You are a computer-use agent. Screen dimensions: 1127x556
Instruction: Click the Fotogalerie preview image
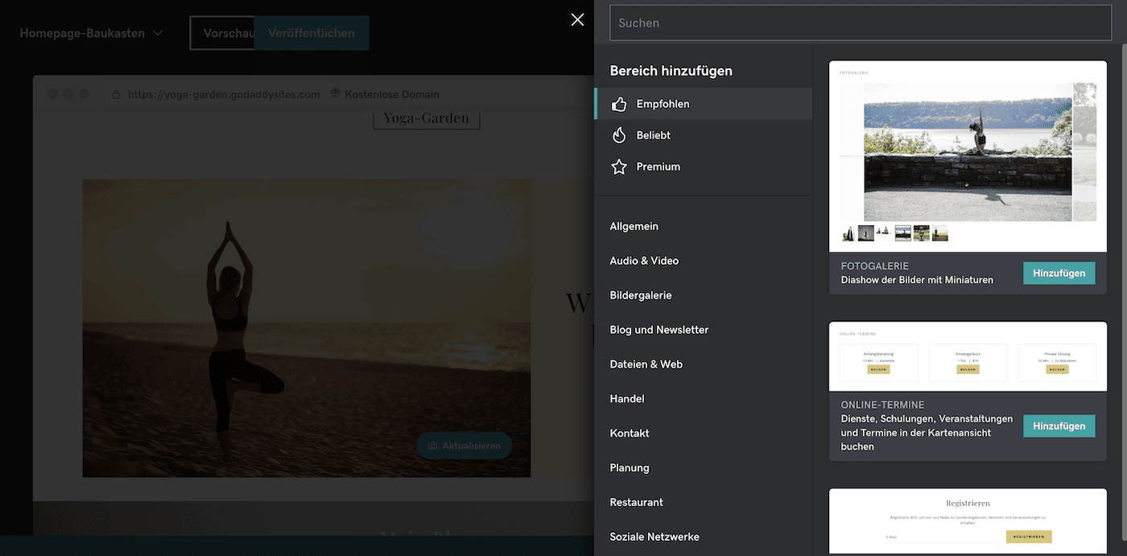click(968, 156)
